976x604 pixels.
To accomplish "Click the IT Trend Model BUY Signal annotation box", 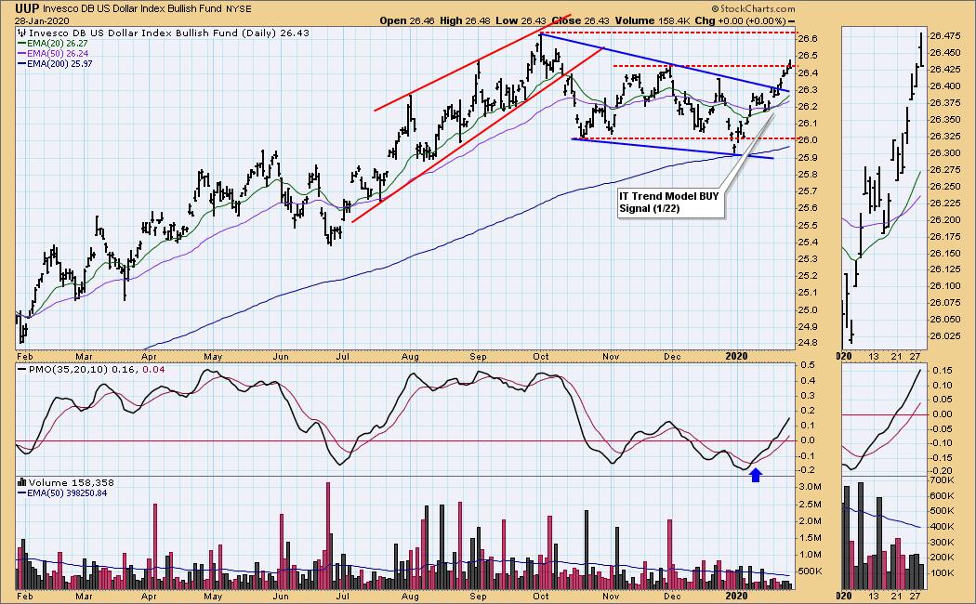I will [x=671, y=203].
